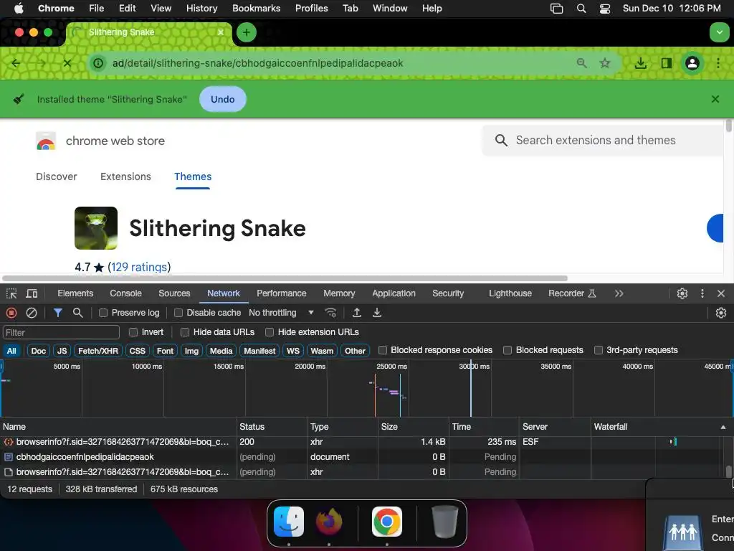Check Blocked requests checkbox
This screenshot has width=734, height=551.
pos(507,350)
